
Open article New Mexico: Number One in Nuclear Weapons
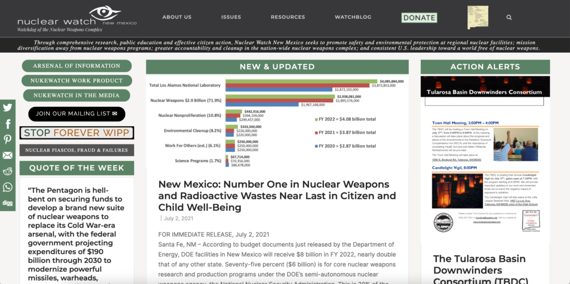(277, 196)
